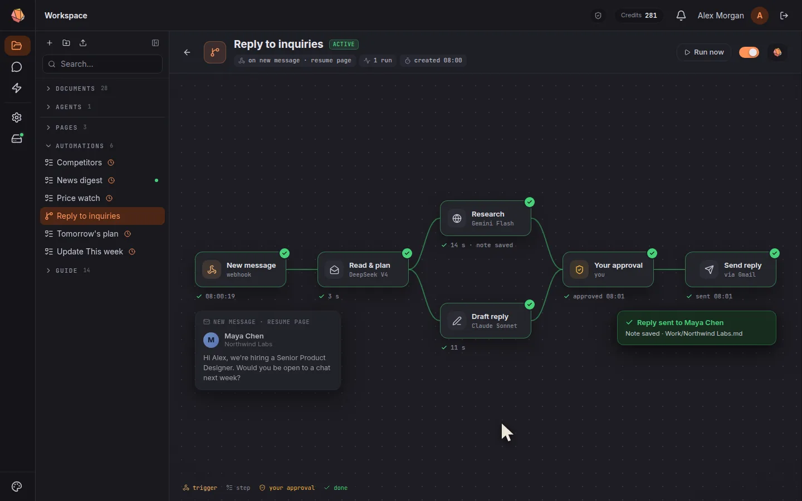The width and height of the screenshot is (802, 501).
Task: Click the app logo in the top-left corner
Action: (18, 16)
